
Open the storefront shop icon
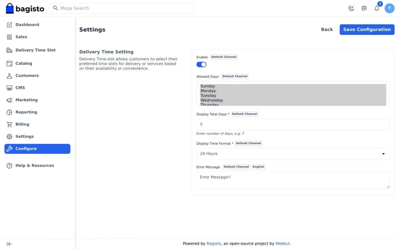(364, 8)
